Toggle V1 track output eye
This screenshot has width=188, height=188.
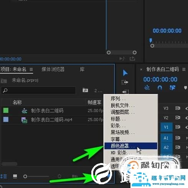(x=186, y=127)
